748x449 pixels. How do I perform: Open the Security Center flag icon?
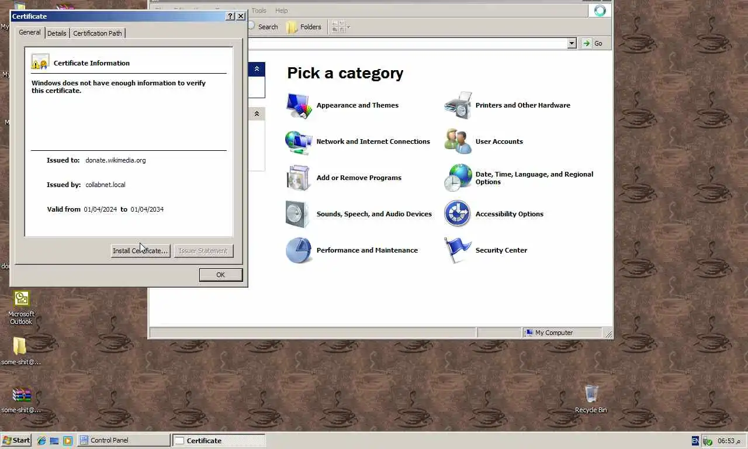point(458,250)
